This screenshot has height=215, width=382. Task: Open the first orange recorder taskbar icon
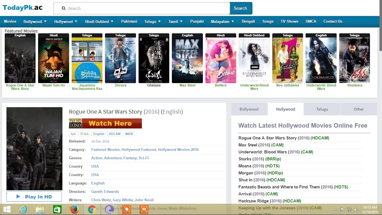point(127,210)
